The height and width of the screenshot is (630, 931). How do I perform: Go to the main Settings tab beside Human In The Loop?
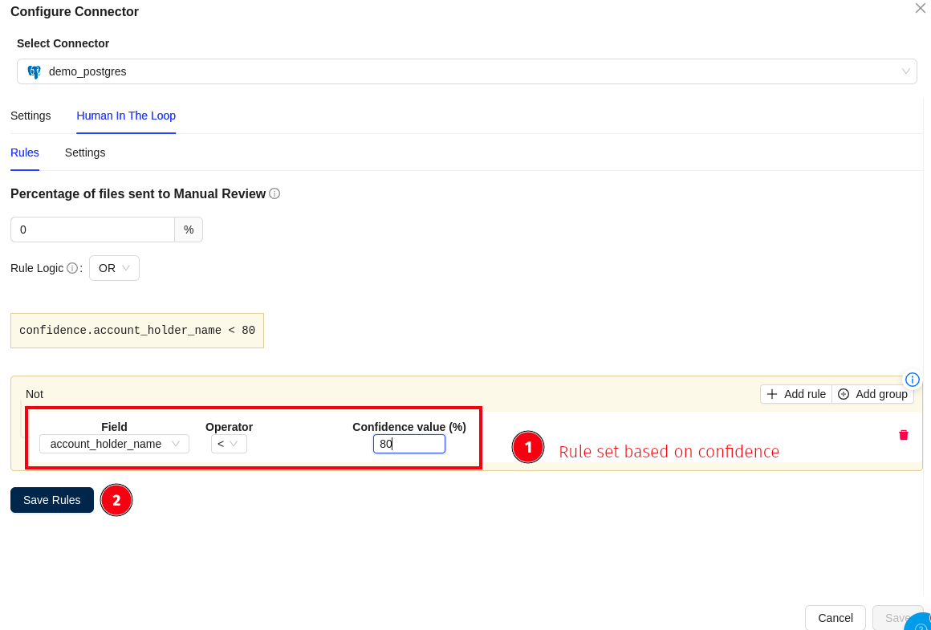30,116
